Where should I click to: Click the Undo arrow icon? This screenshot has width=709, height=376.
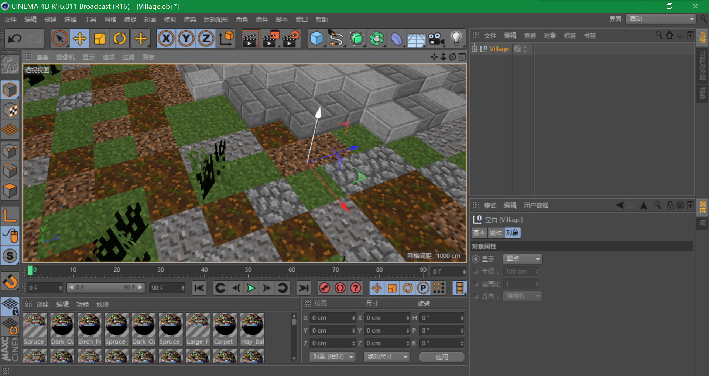15,38
